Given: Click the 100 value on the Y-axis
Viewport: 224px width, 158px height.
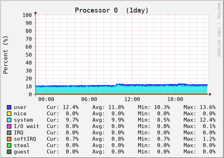Looking at the screenshot, I should 27,15.
